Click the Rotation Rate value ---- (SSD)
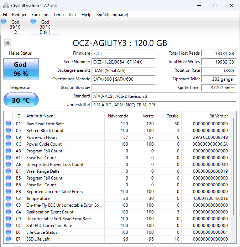The height and width of the screenshot is (247, 240). click(219, 71)
